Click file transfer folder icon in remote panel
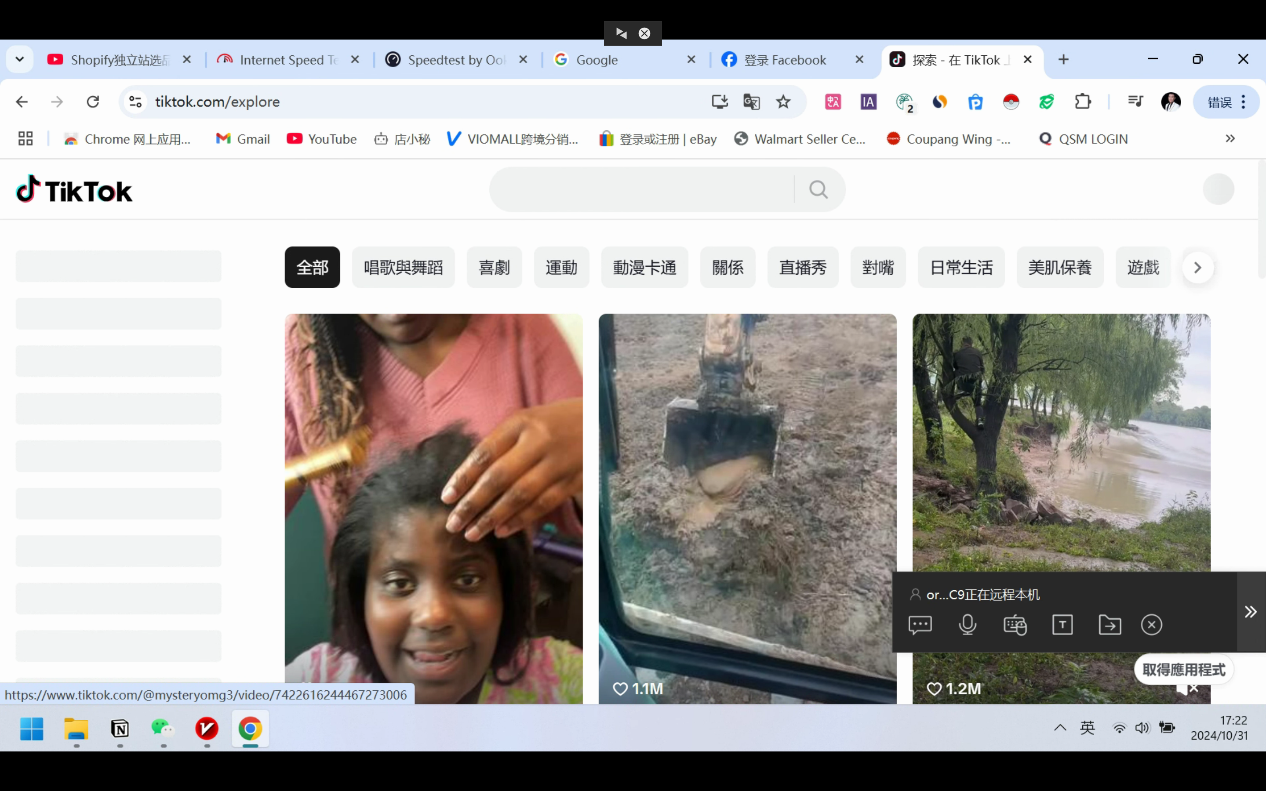Viewport: 1266px width, 791px height. click(x=1110, y=624)
